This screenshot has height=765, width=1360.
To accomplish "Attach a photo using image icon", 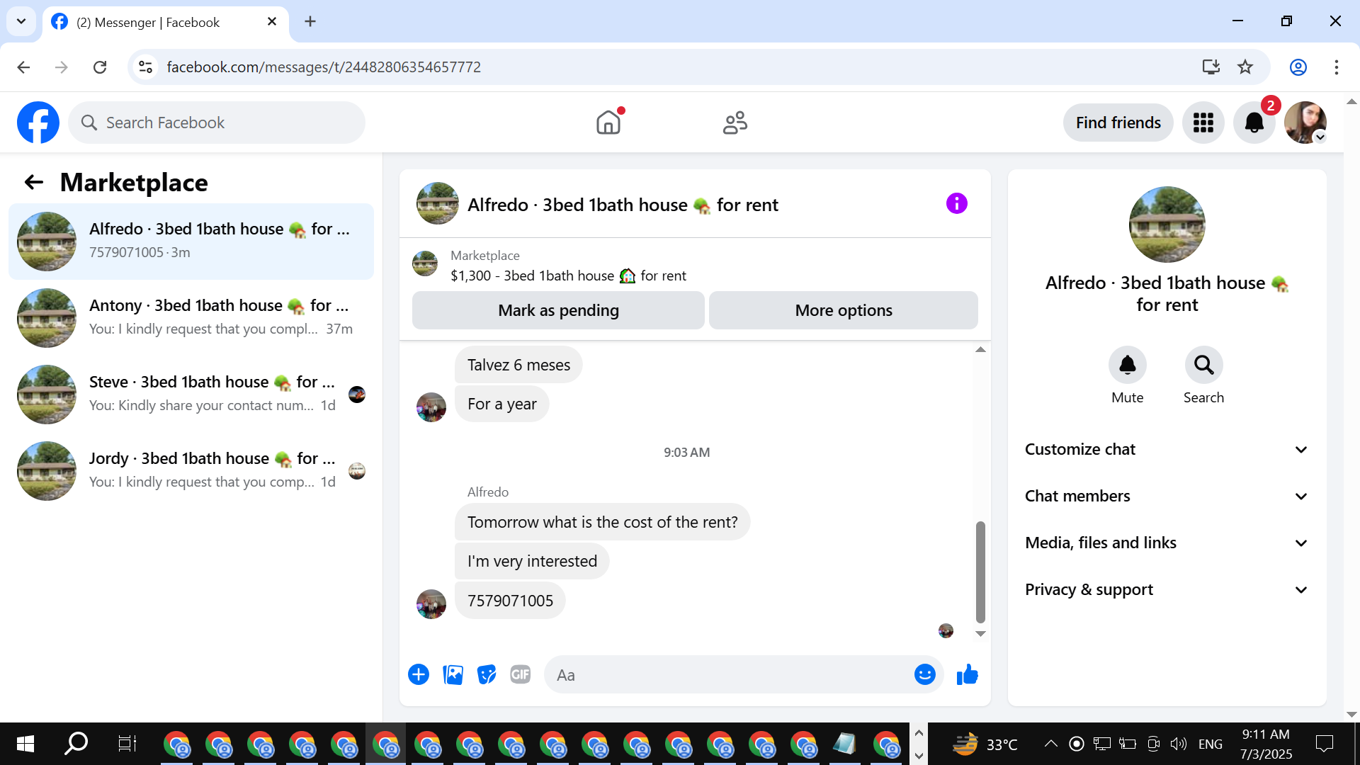I will coord(453,675).
